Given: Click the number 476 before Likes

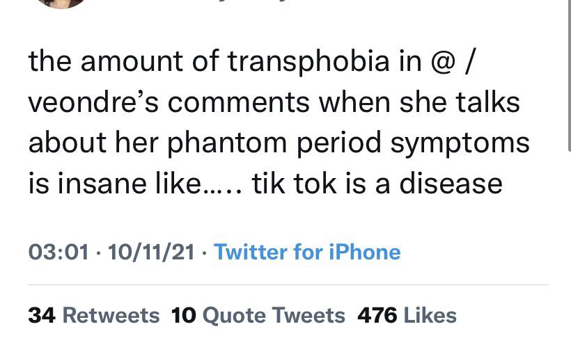Looking at the screenshot, I should [x=377, y=315].
